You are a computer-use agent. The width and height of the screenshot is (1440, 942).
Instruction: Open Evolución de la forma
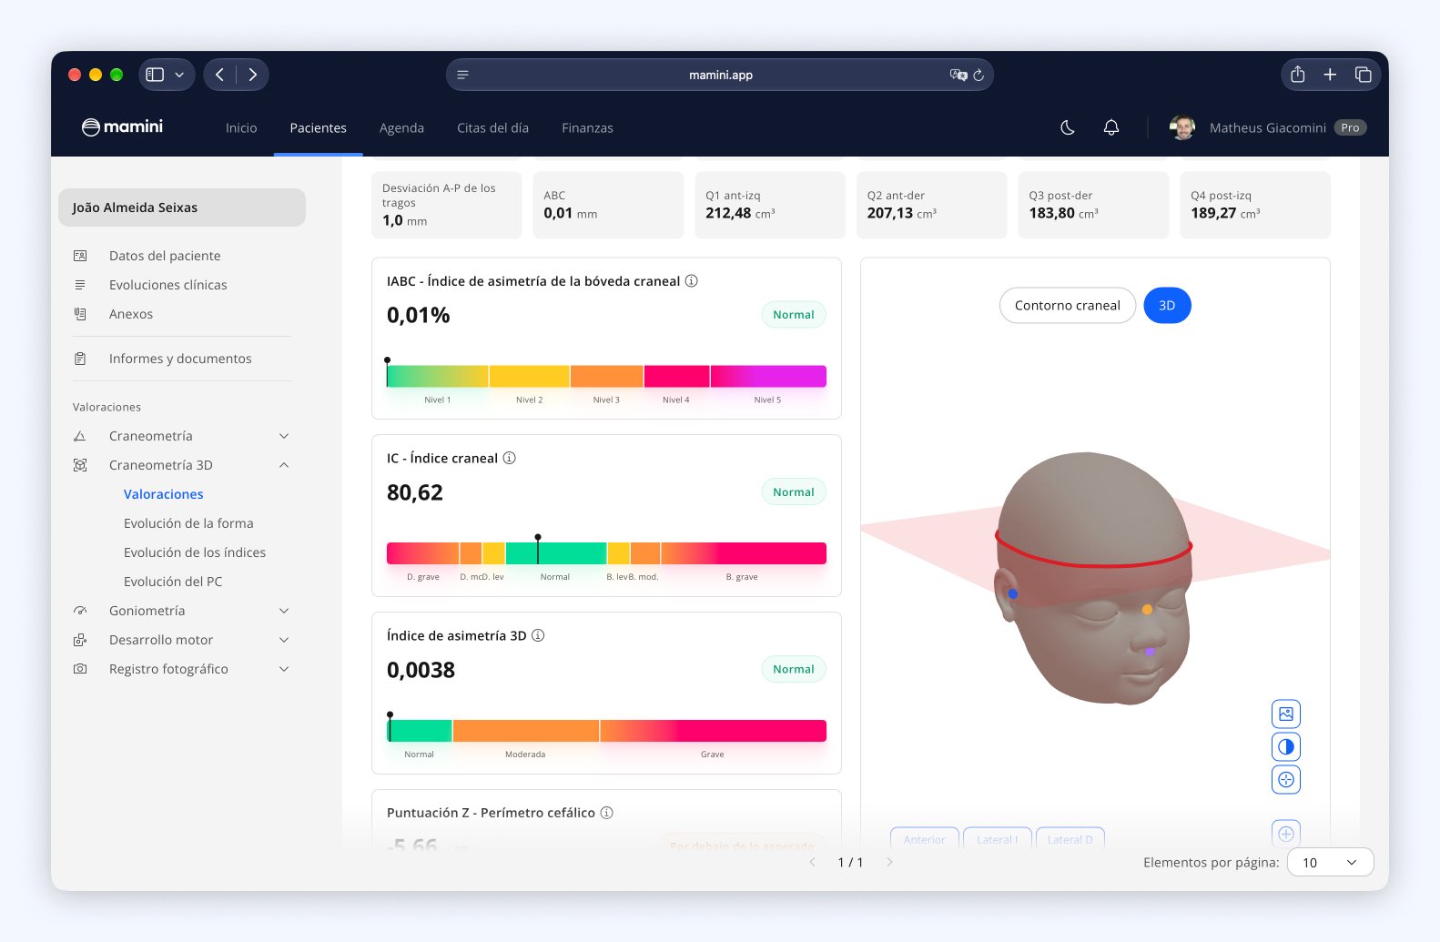[x=188, y=523]
